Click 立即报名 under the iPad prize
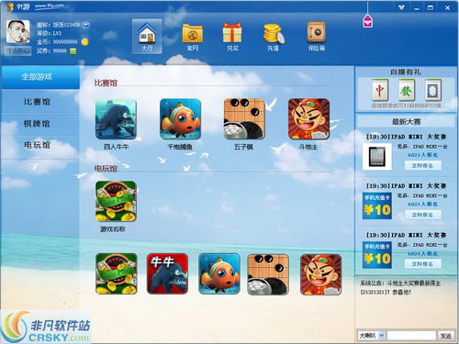The height and width of the screenshot is (344, 459). click(x=422, y=165)
